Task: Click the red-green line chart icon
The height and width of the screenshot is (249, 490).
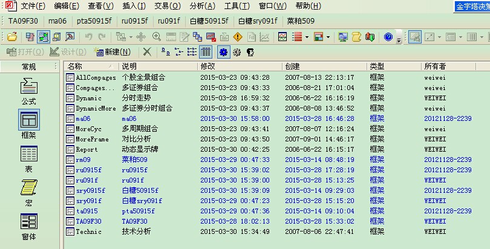Action: [283, 37]
